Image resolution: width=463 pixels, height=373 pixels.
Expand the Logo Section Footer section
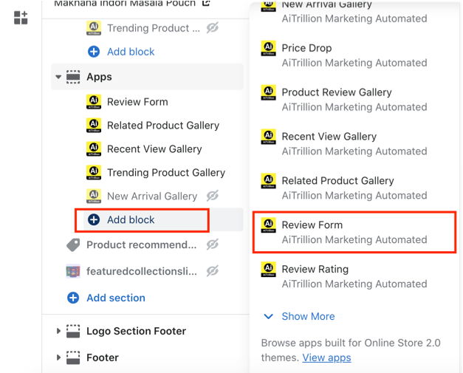click(58, 331)
